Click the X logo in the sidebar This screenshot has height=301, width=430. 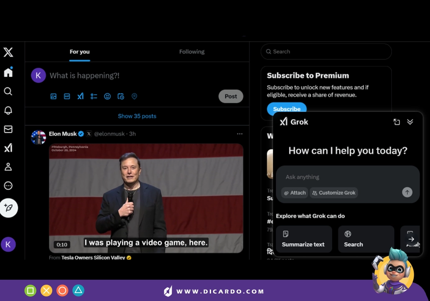tap(8, 52)
